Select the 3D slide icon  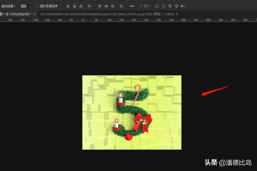[x=176, y=6]
